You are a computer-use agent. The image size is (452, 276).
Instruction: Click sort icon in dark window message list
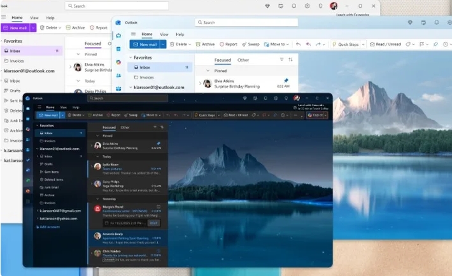pos(162,127)
